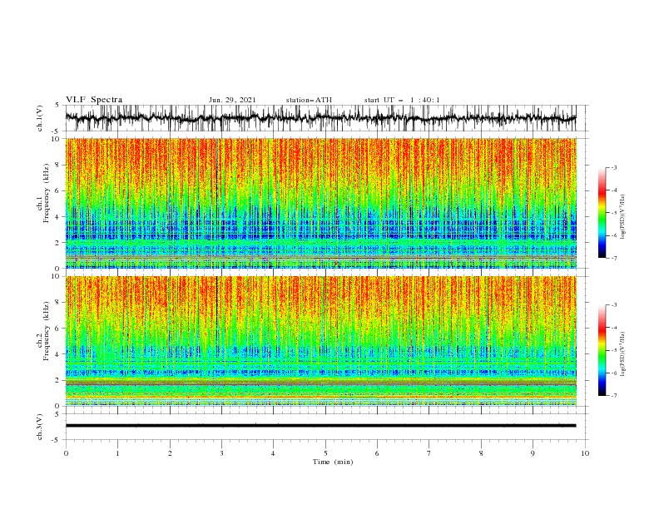Click the "ch.2 Frequency (kHz)" axis label
Image resolution: width=659 pixels, height=509 pixels.
(x=43, y=332)
